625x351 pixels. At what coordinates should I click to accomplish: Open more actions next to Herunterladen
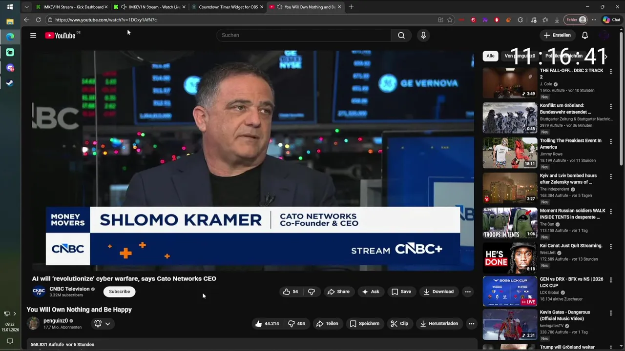pyautogui.click(x=471, y=324)
